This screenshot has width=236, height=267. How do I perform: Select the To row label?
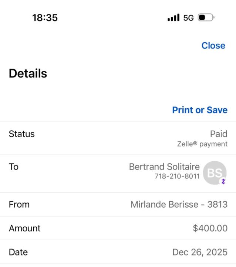14,167
